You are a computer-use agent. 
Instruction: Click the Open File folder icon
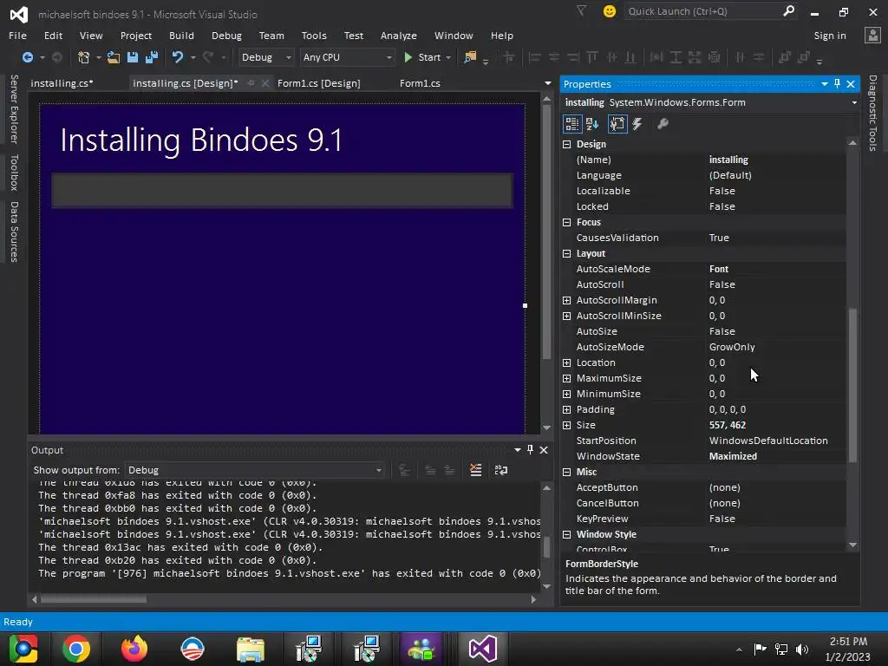tap(114, 57)
